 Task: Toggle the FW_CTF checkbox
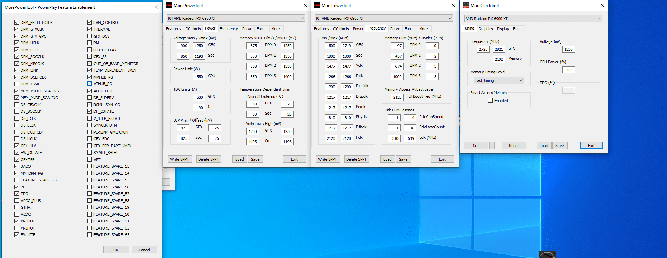[x=17, y=234]
